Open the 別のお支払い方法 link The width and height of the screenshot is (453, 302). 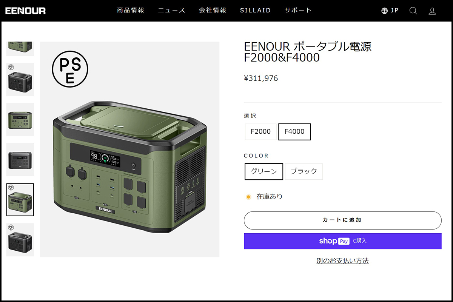343,261
